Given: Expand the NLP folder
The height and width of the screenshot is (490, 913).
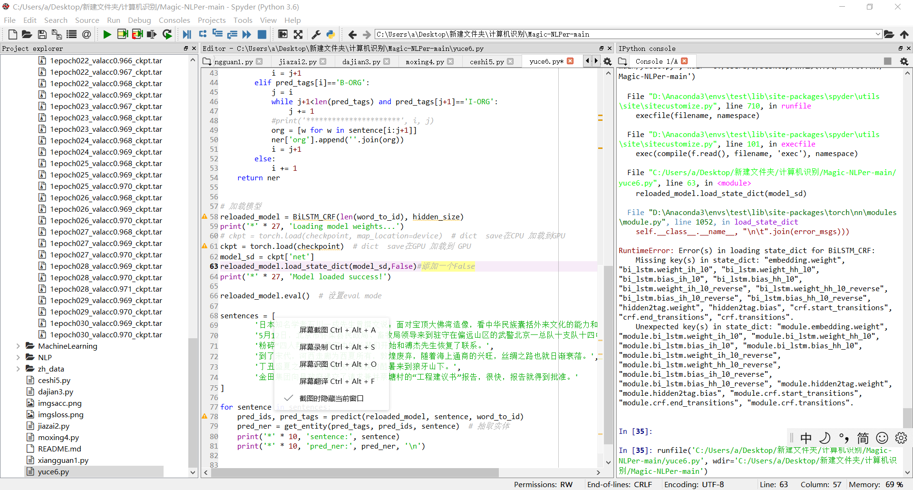Looking at the screenshot, I should [18, 357].
